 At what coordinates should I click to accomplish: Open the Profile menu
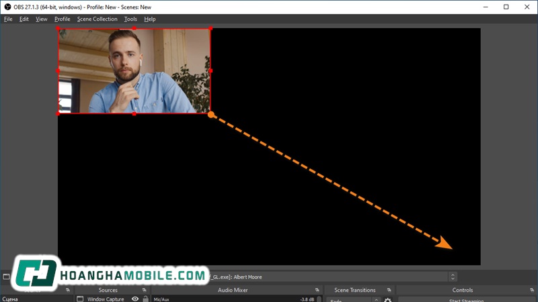(62, 19)
